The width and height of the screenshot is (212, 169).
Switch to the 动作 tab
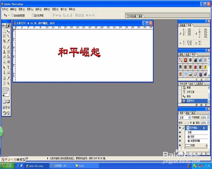[191, 84]
